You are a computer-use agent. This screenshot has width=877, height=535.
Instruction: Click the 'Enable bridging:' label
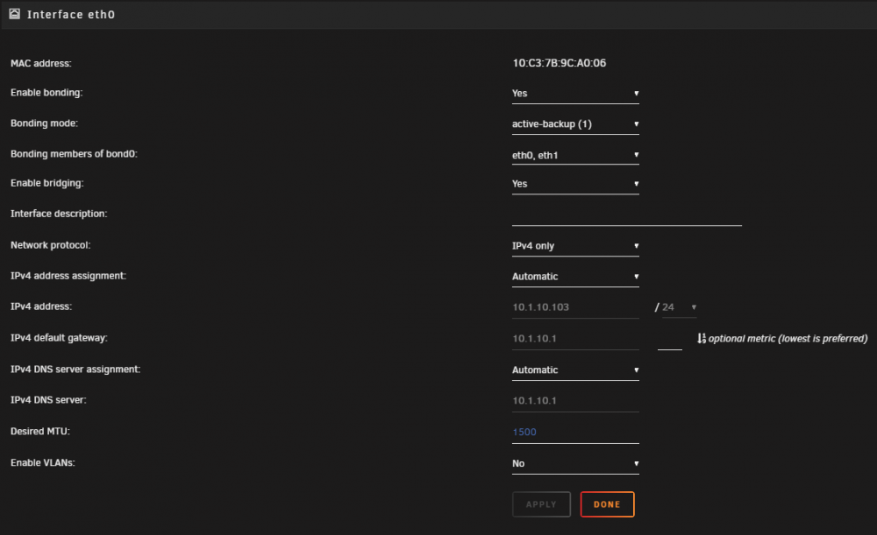coord(47,183)
